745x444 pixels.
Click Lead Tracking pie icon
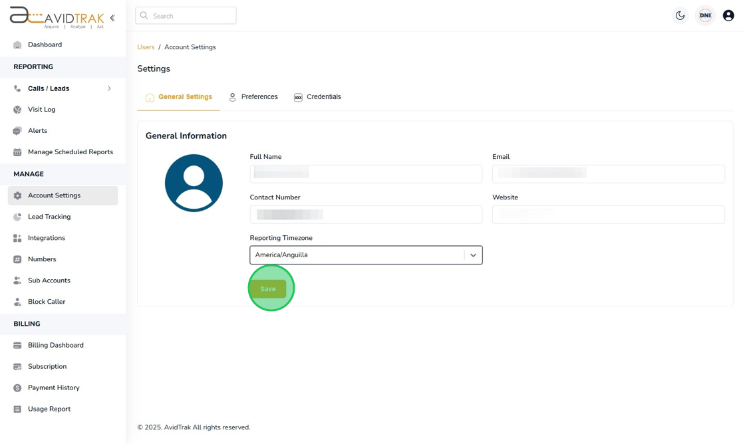coord(17,217)
